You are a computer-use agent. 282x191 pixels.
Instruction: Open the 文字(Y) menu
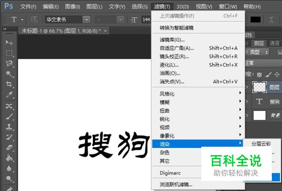click(117, 7)
